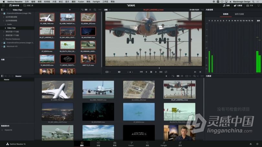The height and width of the screenshot is (147, 262).
Task: Toggle media storage sidebar visibility icon
Action: 2,10
